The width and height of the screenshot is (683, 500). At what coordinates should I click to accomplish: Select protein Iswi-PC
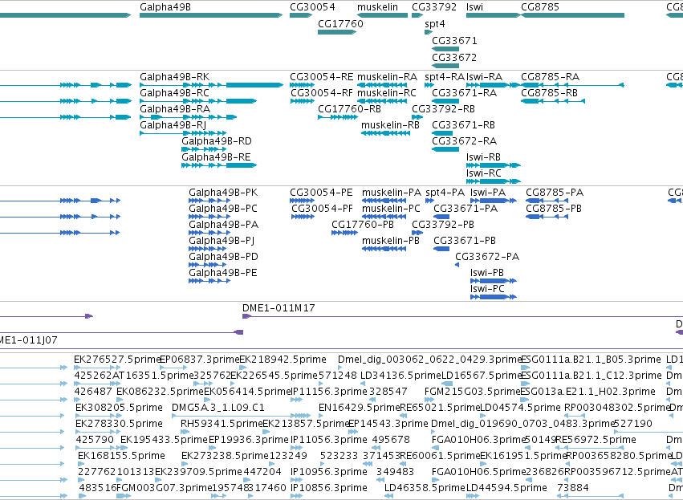coord(487,289)
